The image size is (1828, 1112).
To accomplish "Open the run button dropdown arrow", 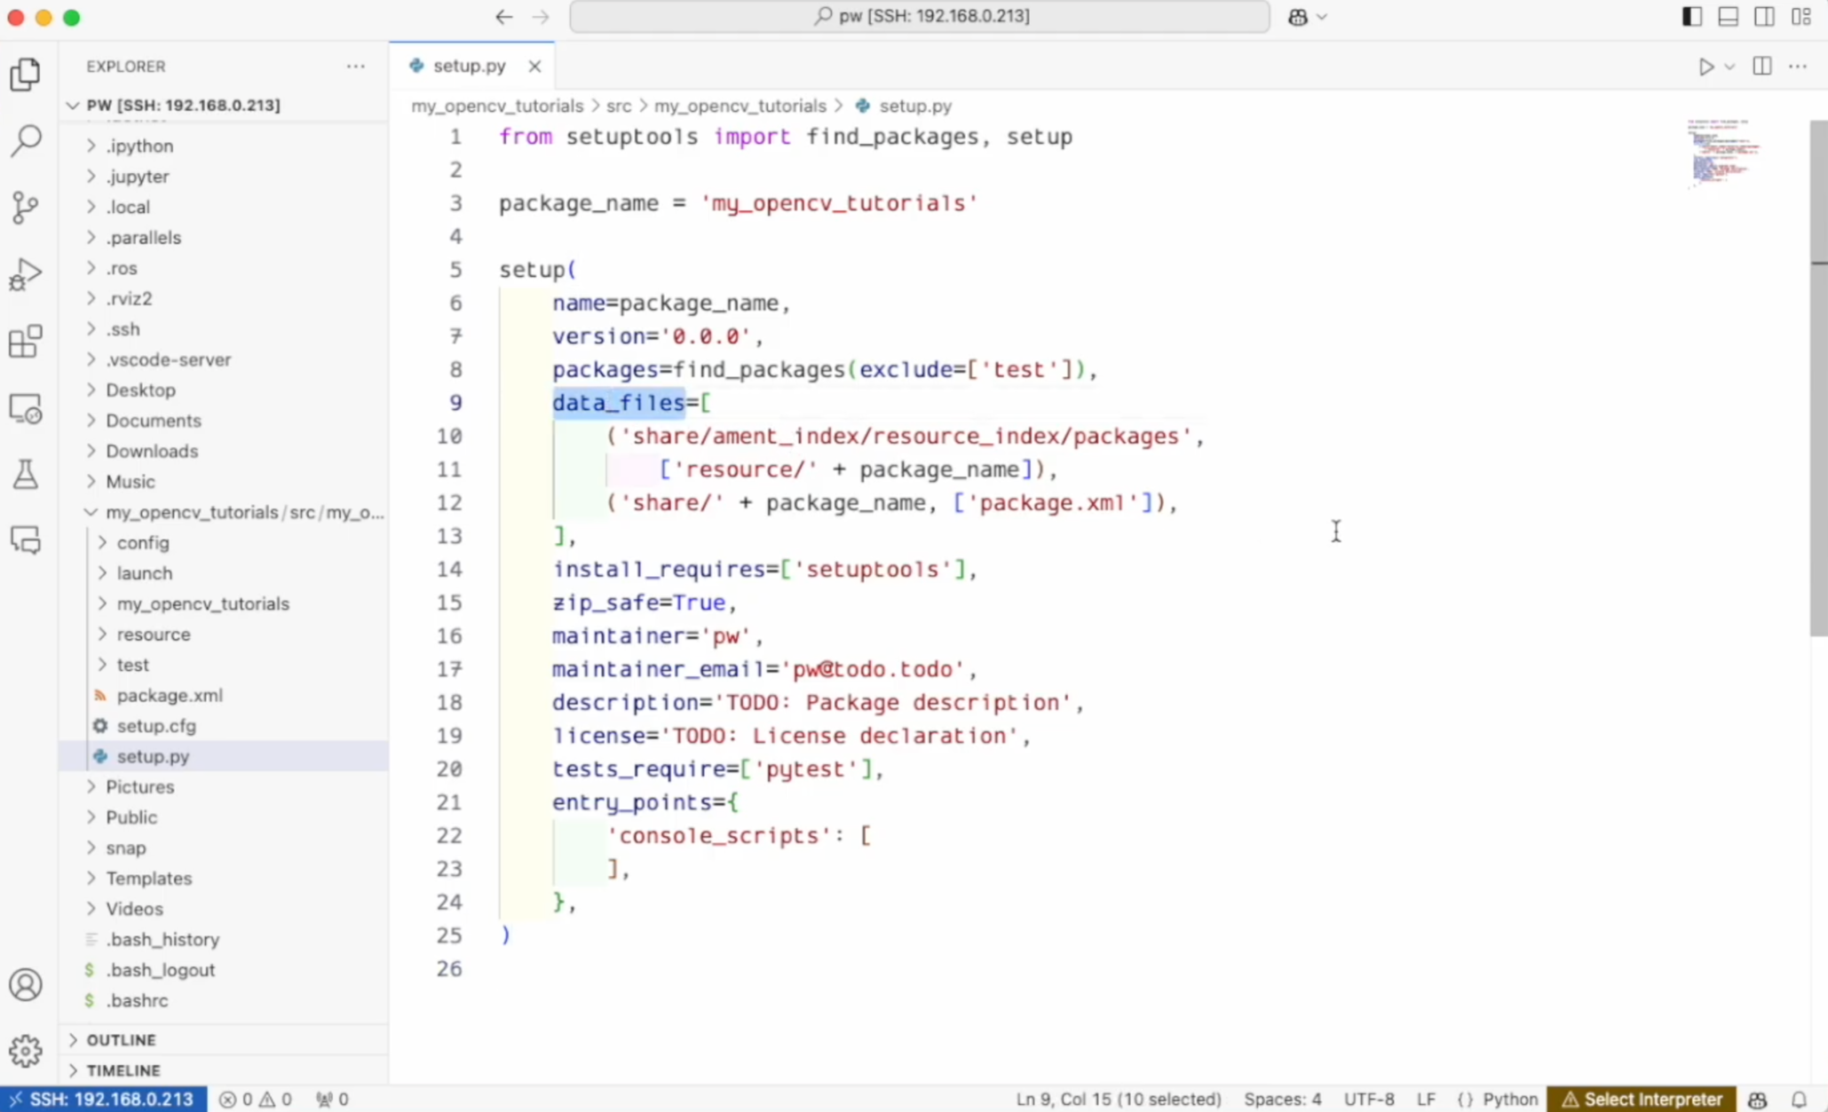I will click(x=1729, y=67).
